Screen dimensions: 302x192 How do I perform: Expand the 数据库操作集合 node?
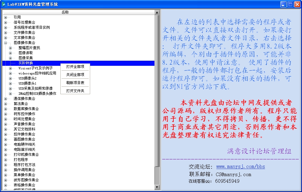5,109
